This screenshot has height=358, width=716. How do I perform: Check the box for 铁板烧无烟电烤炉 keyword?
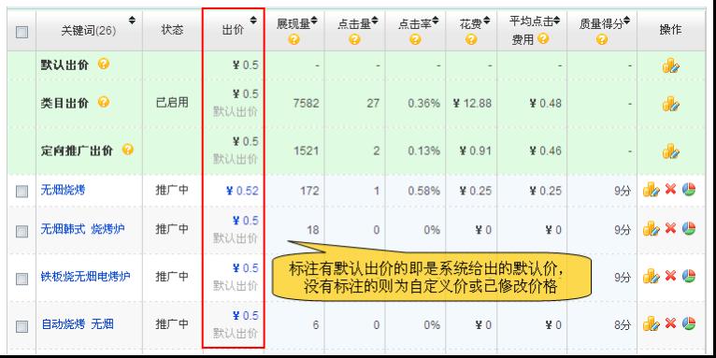[21, 279]
